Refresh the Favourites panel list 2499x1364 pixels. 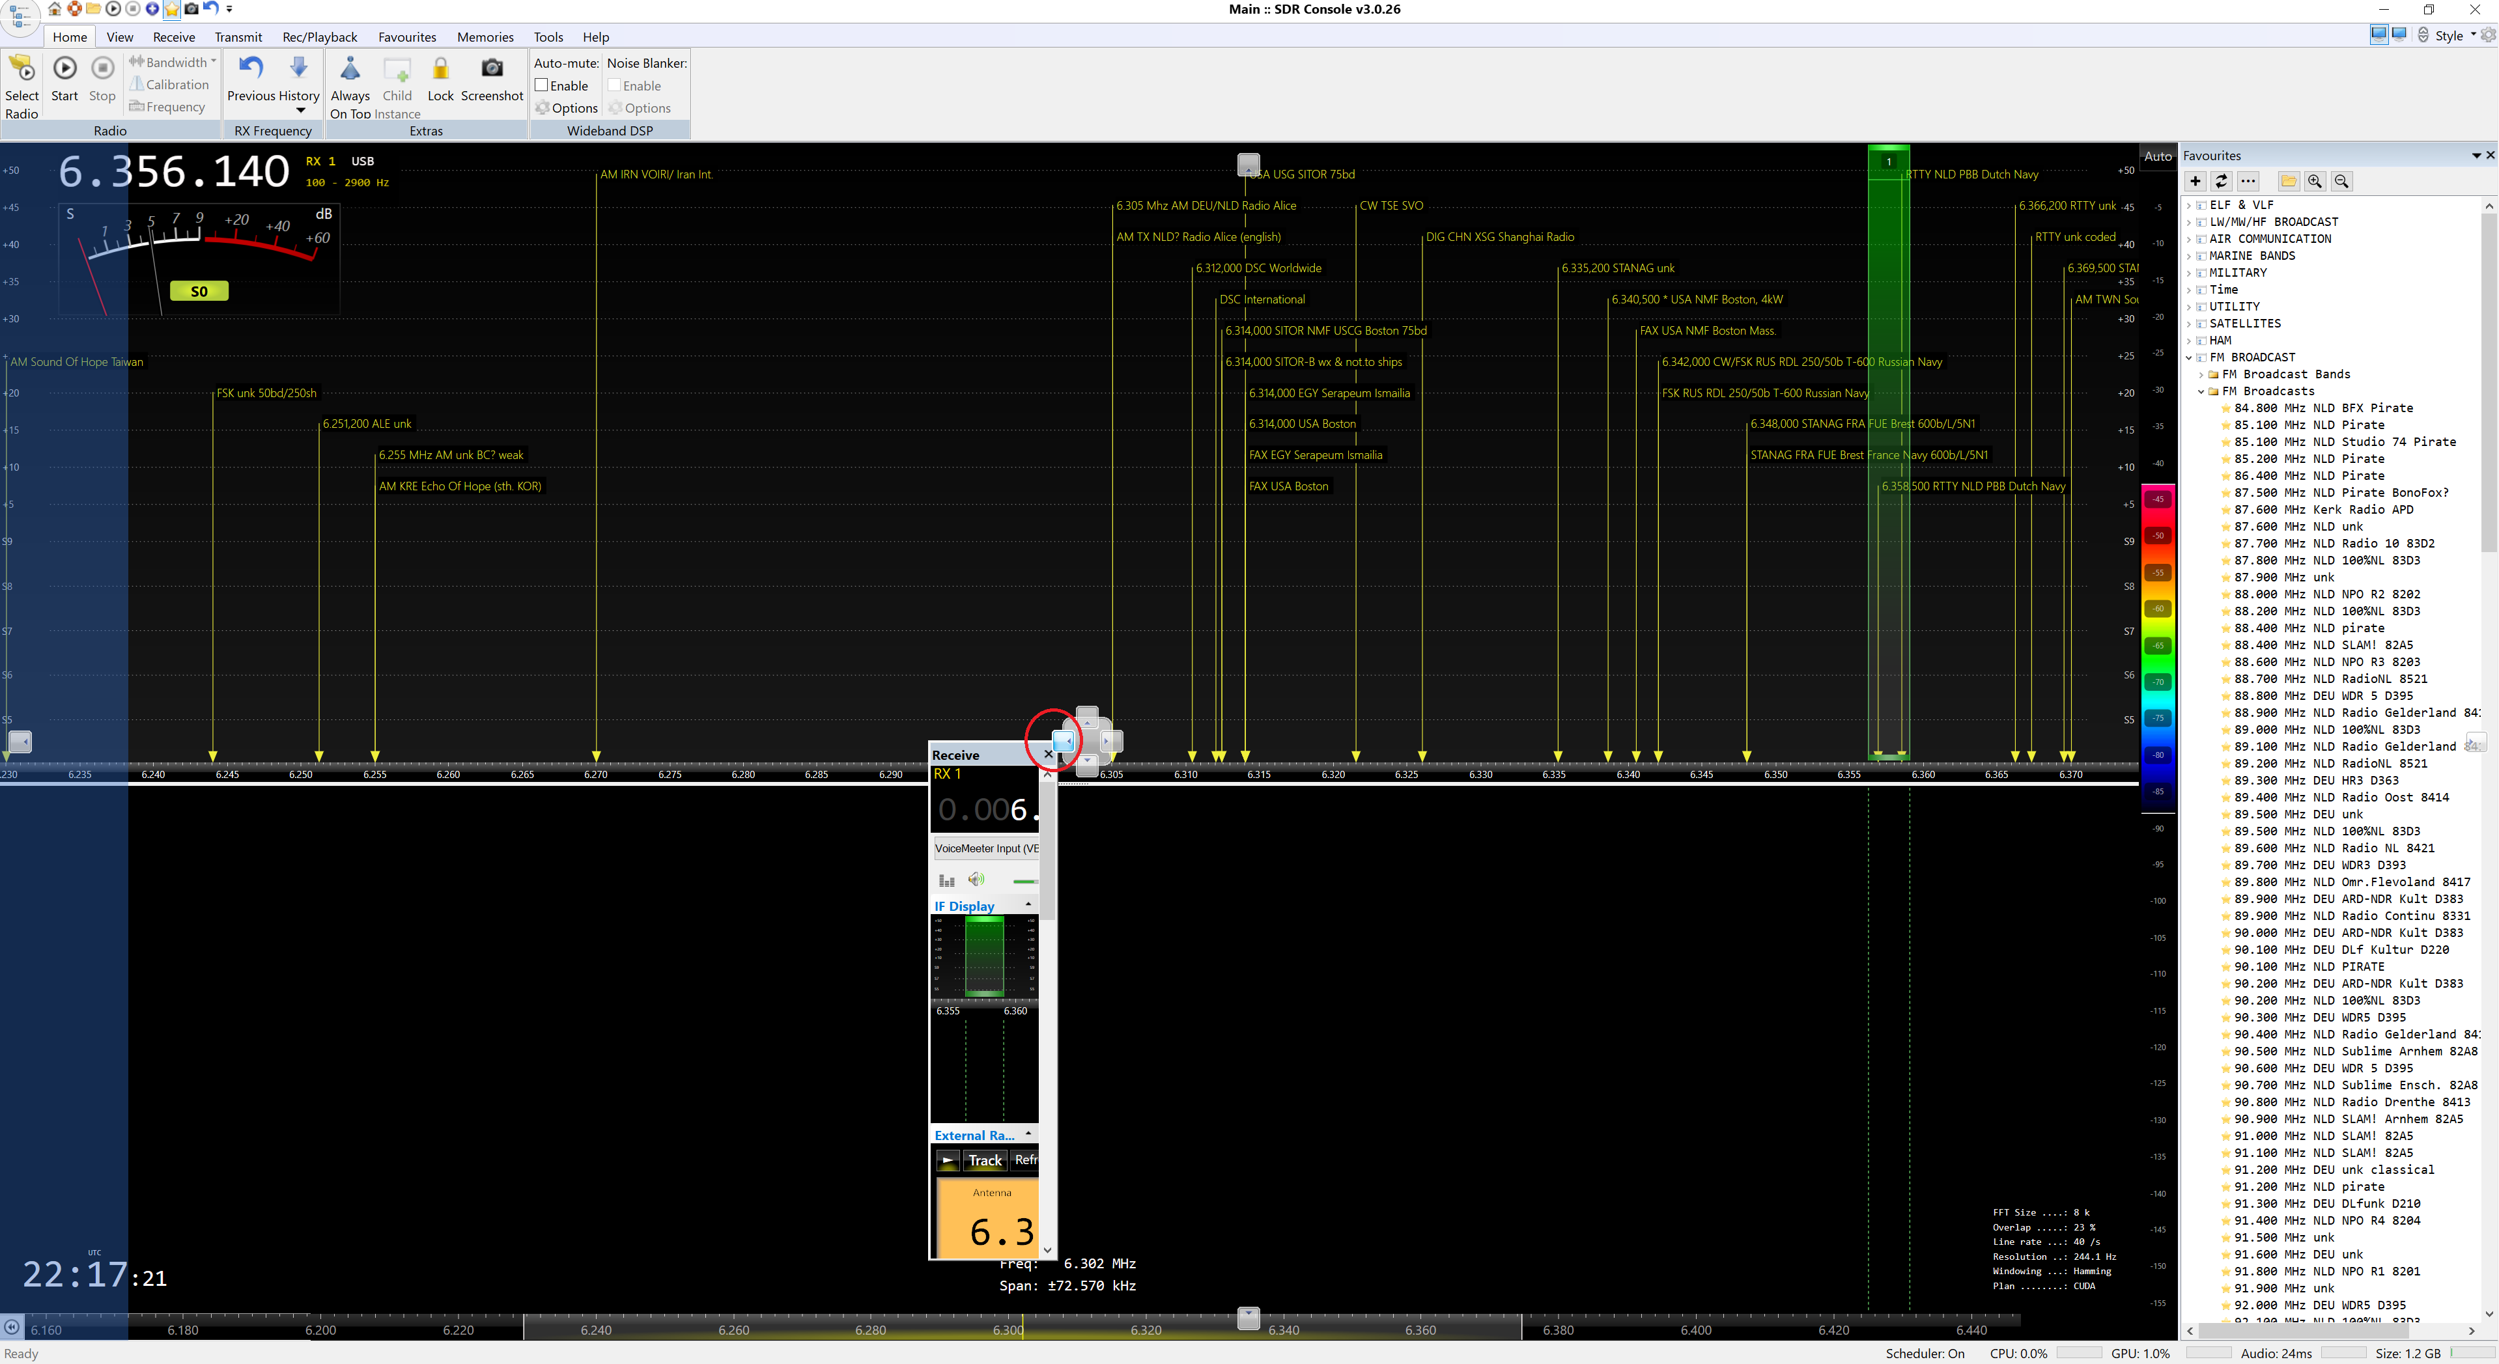(2222, 182)
